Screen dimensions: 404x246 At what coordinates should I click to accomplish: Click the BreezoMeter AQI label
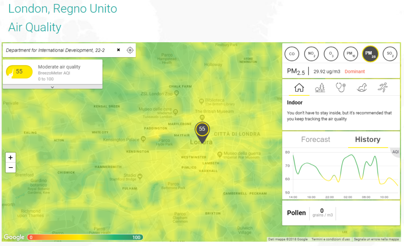tap(54, 73)
